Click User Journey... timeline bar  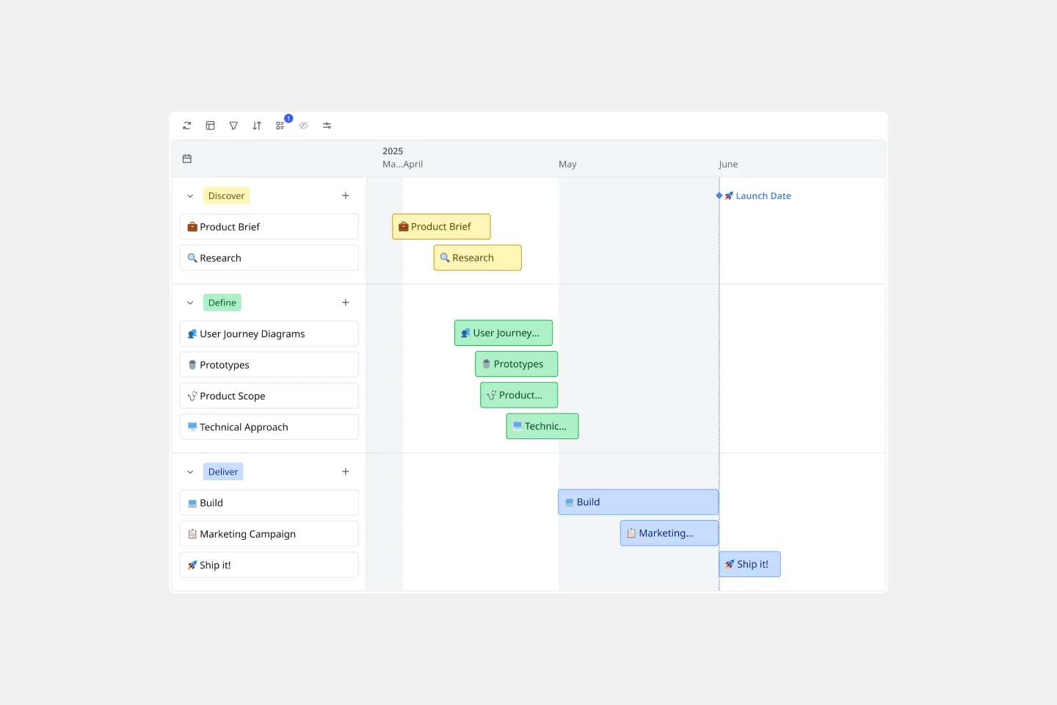click(504, 333)
